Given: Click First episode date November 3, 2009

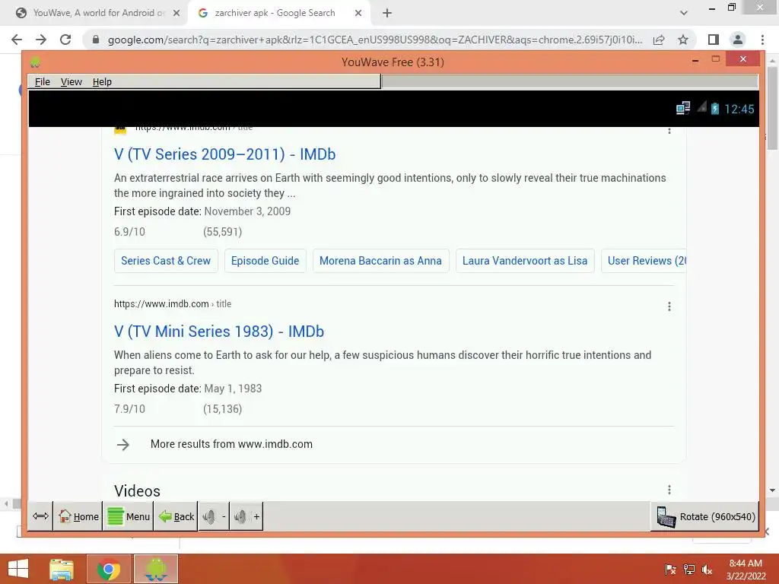Looking at the screenshot, I should coord(202,211).
